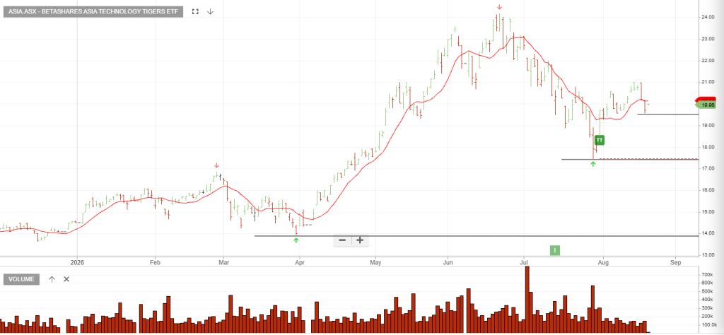Click the 700k volume axis label
This screenshot has width=724, height=335.
click(708, 274)
